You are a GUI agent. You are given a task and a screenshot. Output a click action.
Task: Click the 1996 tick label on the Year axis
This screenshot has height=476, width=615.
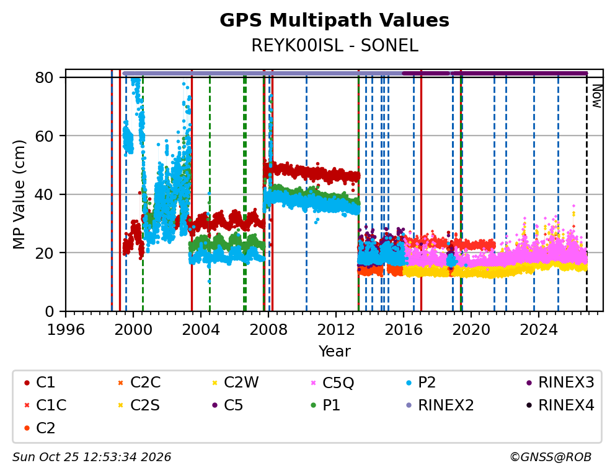click(x=66, y=331)
